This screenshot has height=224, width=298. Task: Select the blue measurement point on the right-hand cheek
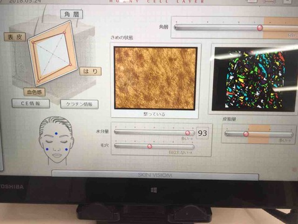(66, 149)
